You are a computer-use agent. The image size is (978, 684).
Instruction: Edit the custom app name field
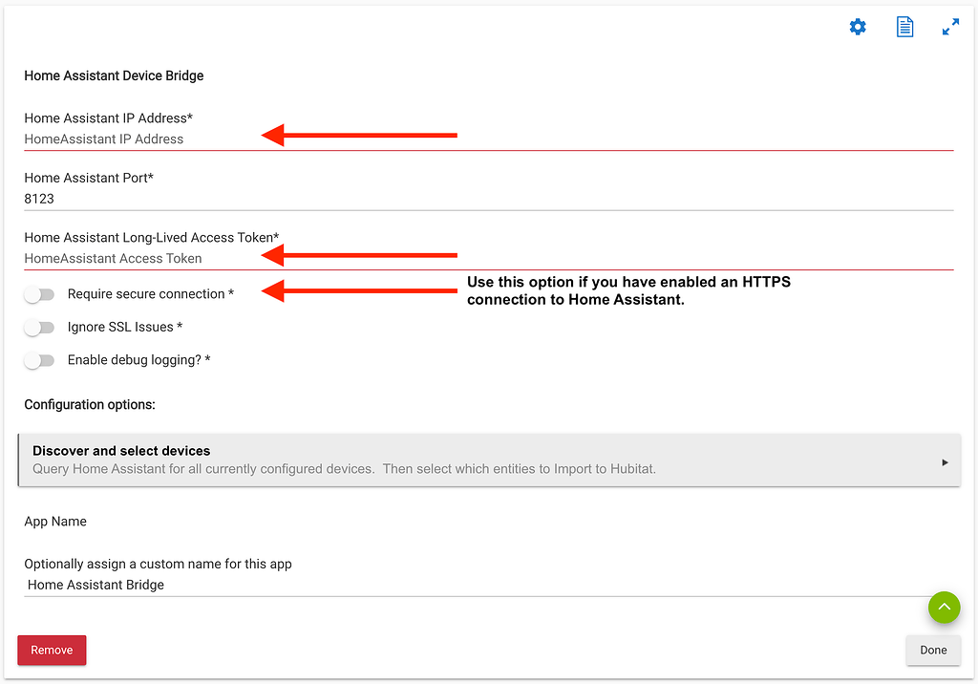point(488,585)
